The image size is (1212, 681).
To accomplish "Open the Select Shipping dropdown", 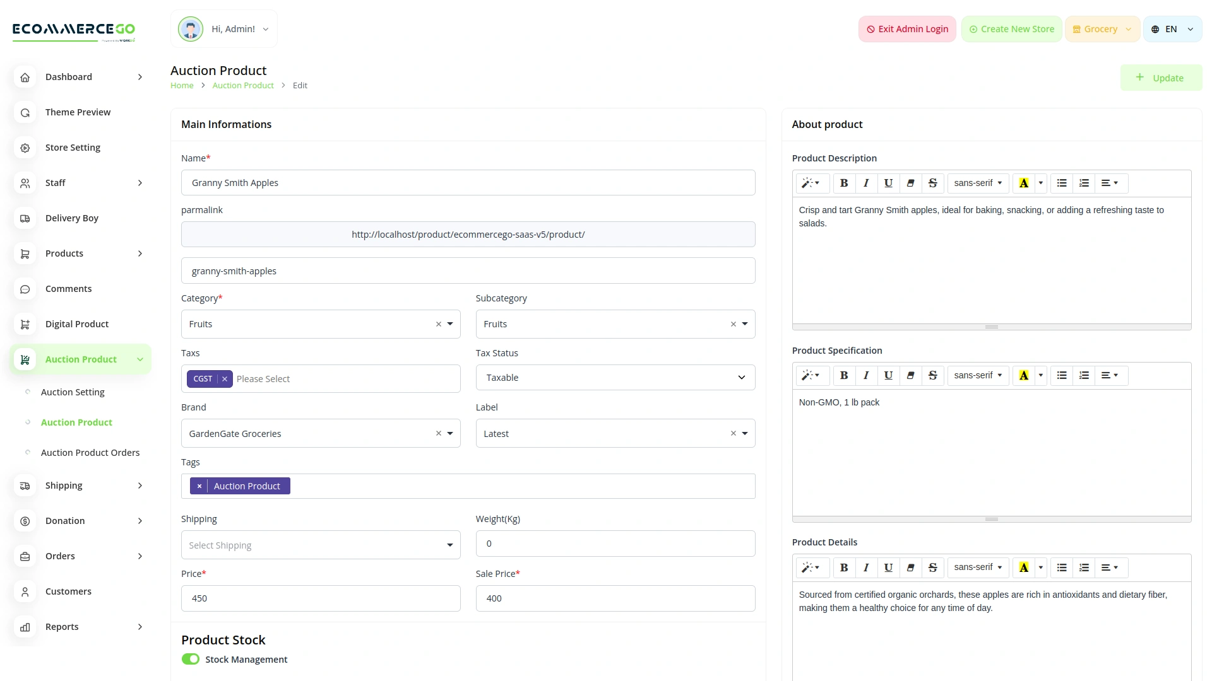I will point(321,545).
